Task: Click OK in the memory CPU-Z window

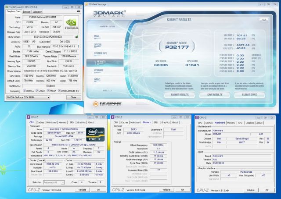Action: pos(183,190)
